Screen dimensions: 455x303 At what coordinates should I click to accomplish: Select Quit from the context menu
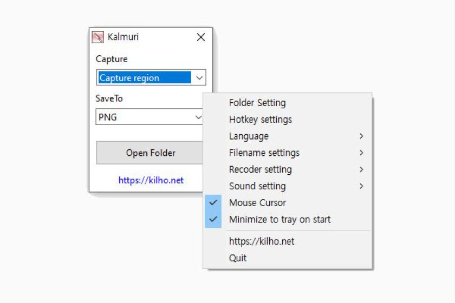point(288,258)
